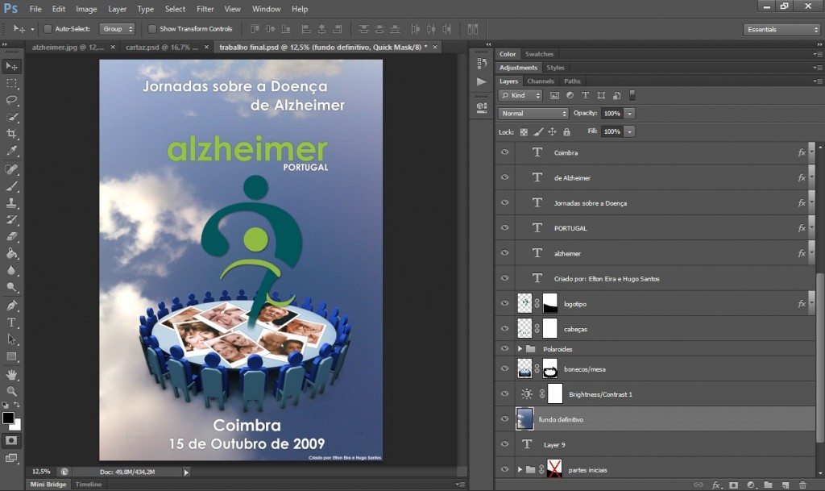Hide the PORTUGAL text layer
The image size is (825, 491).
click(x=504, y=228)
